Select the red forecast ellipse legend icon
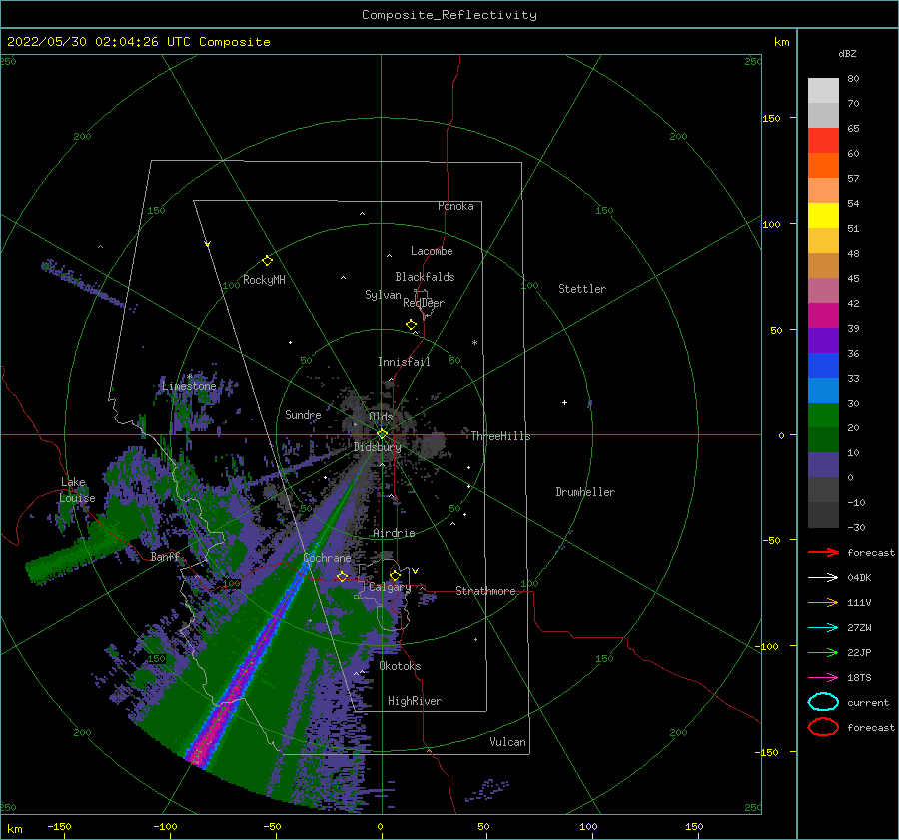Screen dimensions: 899x840 (x=823, y=727)
